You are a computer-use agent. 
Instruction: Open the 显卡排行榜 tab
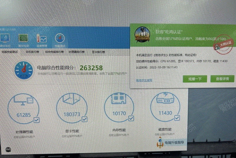point(99,52)
